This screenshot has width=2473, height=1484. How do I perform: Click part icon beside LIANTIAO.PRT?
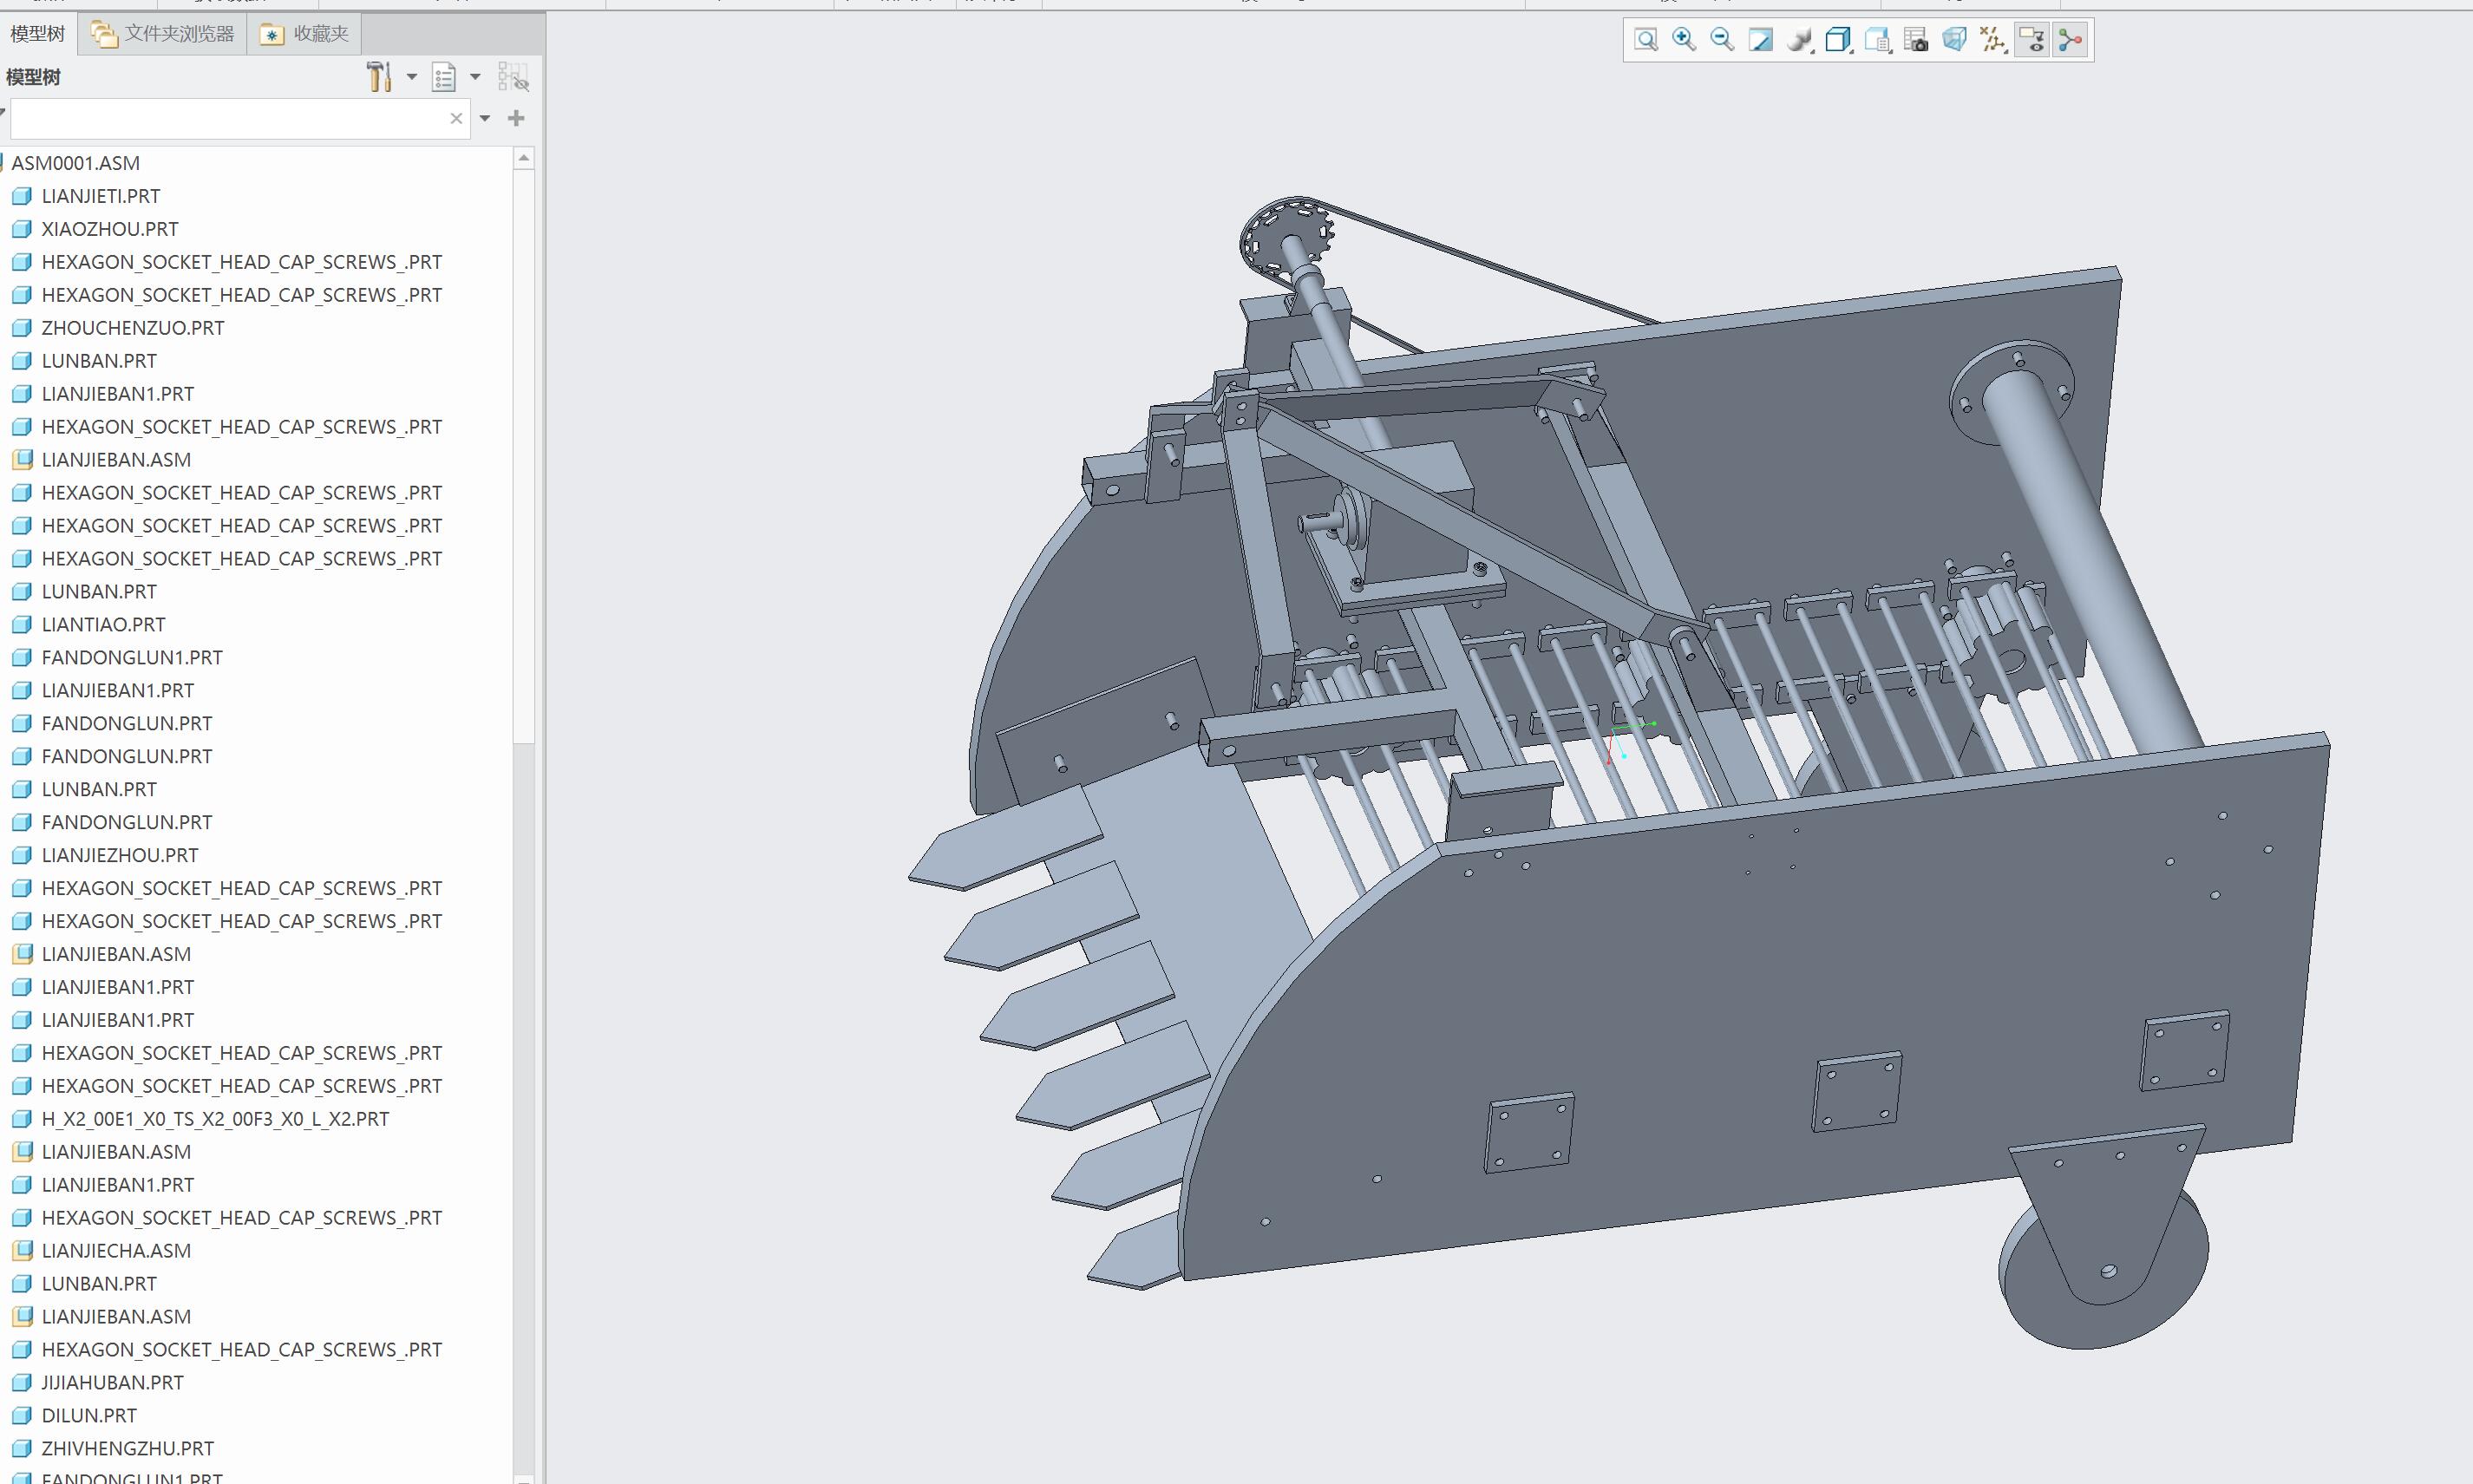[x=21, y=625]
